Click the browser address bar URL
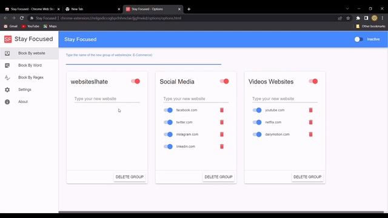 121,18
